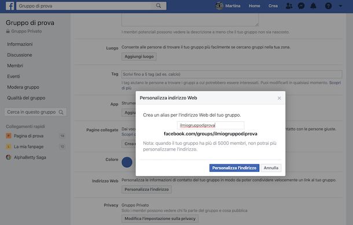Click the blue Colore swatch circle
353x225 pixels.
point(127,162)
